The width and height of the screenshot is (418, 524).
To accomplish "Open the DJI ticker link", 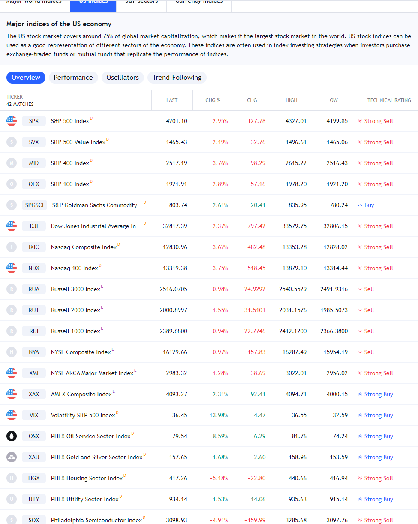I will 34,226.
